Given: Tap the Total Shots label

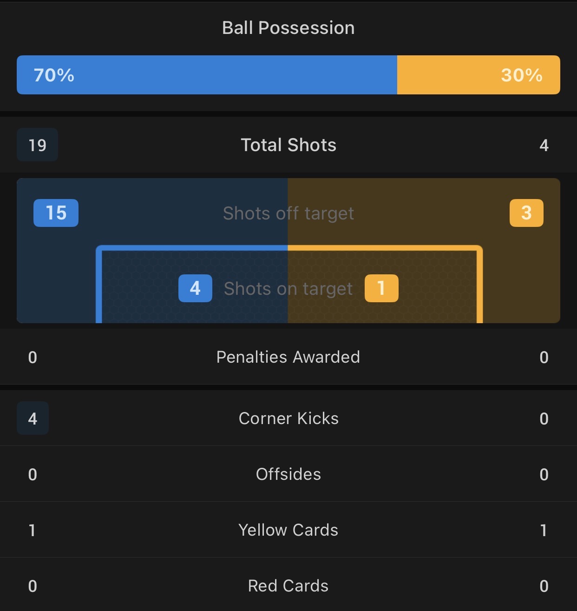Looking at the screenshot, I should click(x=288, y=145).
